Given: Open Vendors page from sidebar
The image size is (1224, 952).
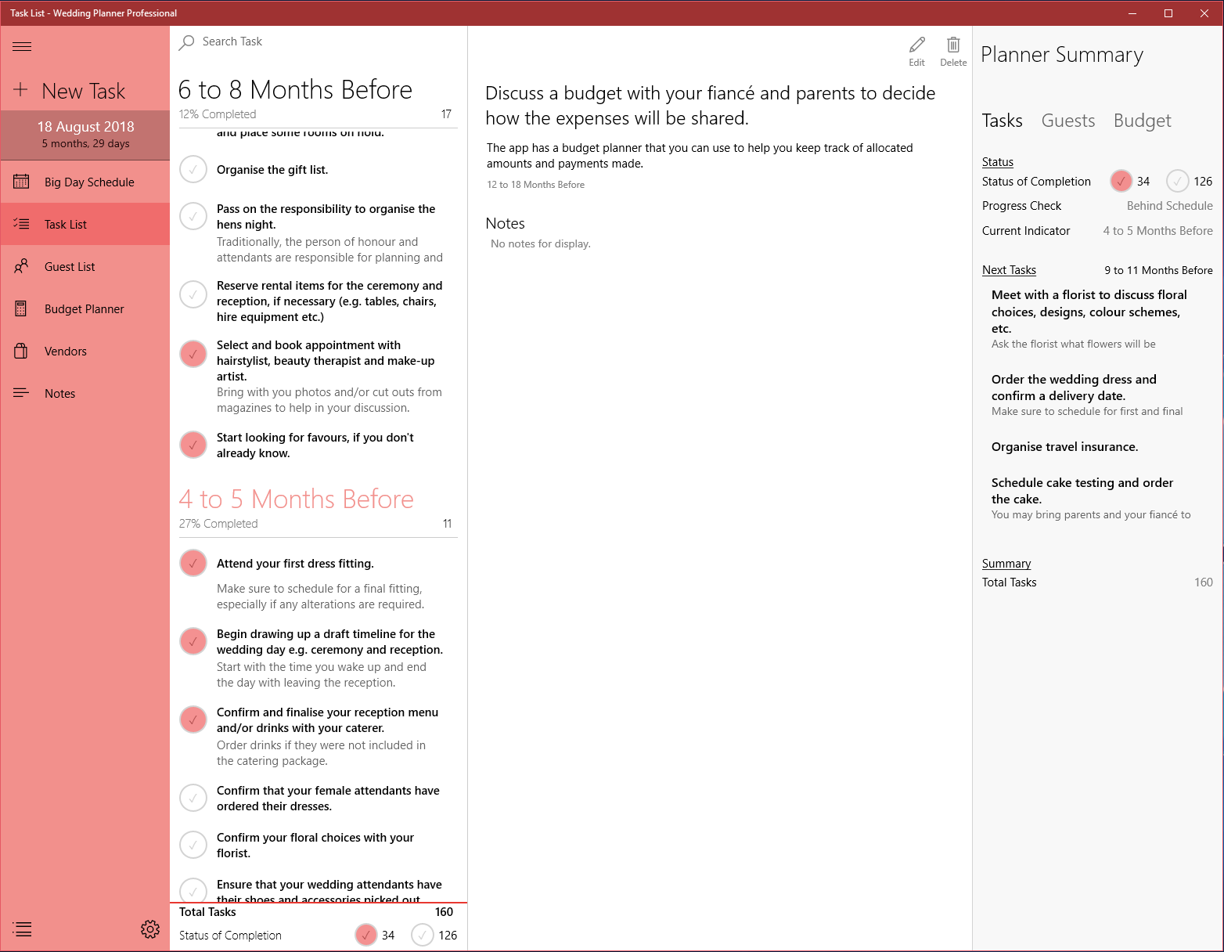Looking at the screenshot, I should (x=85, y=351).
